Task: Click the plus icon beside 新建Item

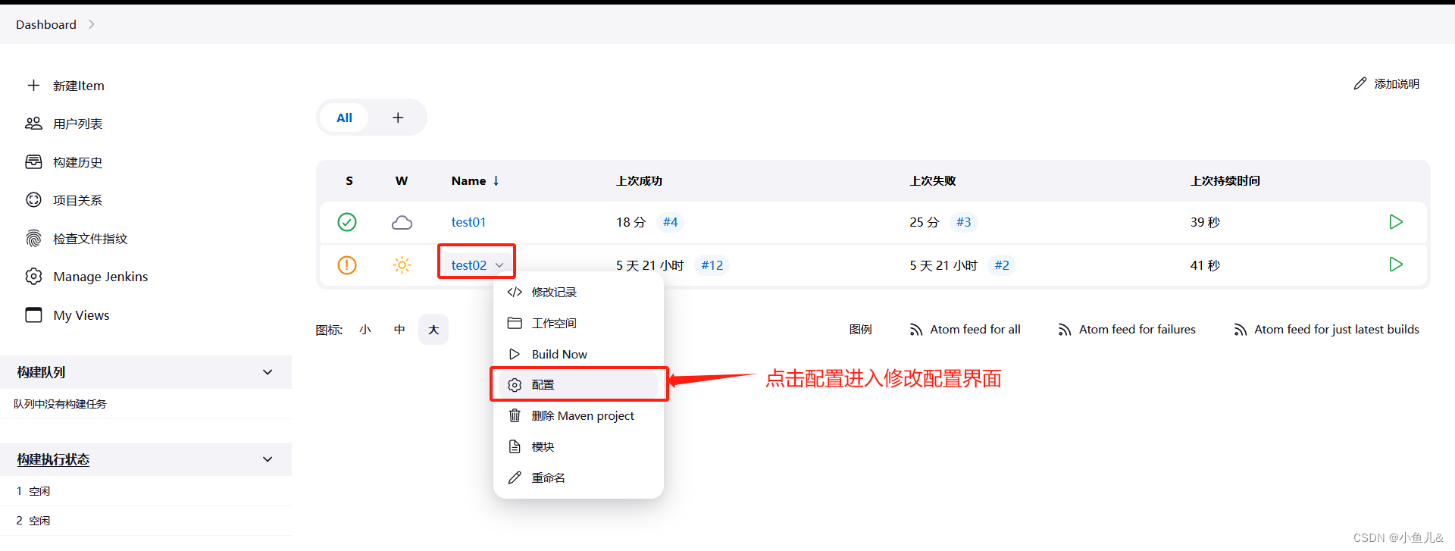Action: [33, 86]
